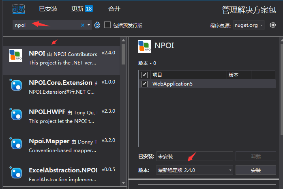Switch to the 已安装 tab
Viewport: 283px width, 189px height.
pos(48,9)
